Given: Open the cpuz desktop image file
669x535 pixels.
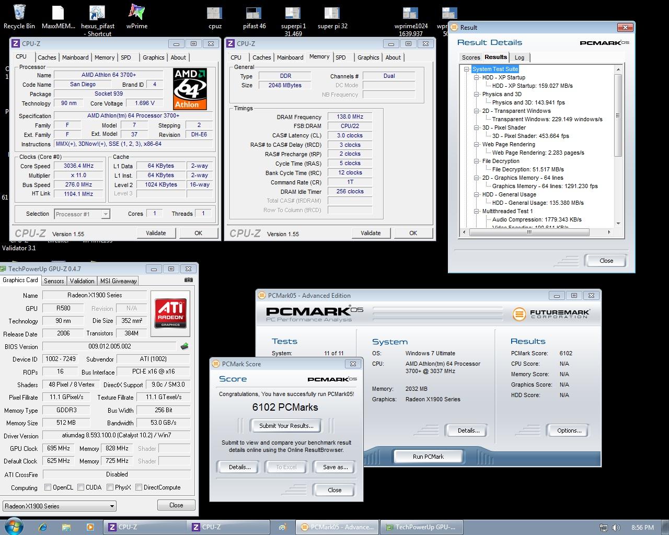Looking at the screenshot, I should coord(215,16).
